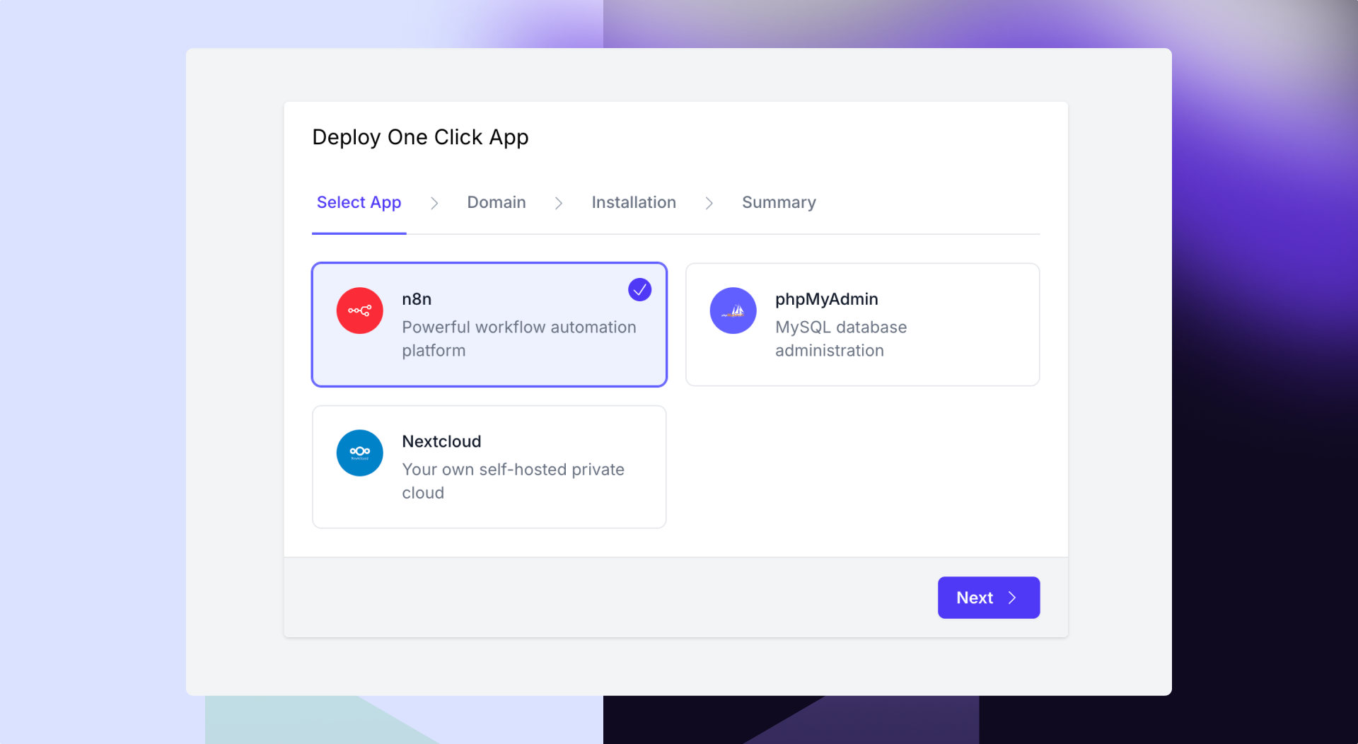This screenshot has height=744, width=1358.
Task: Click the Nextcloud blue logo
Action: tap(359, 453)
